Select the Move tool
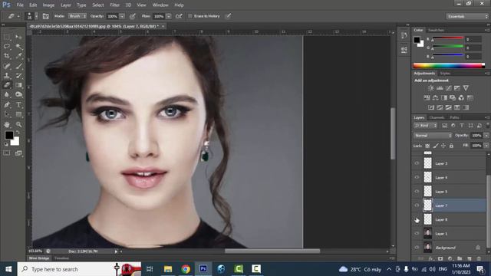The height and width of the screenshot is (276, 491). point(18,38)
